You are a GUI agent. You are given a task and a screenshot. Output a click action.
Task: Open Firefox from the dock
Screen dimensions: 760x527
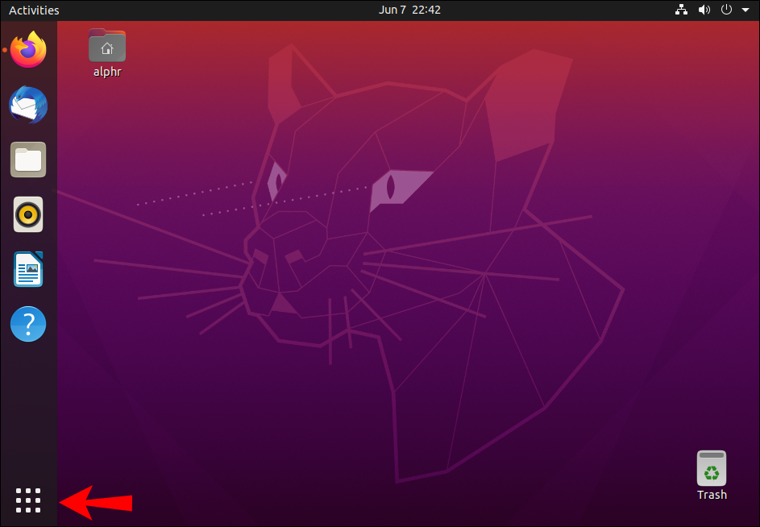tap(28, 49)
